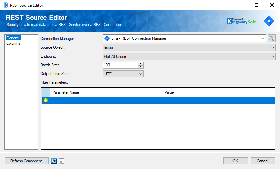Viewport: 280px width, 169px height.
Task: Close the REST Source Editor window
Action: [272, 5]
